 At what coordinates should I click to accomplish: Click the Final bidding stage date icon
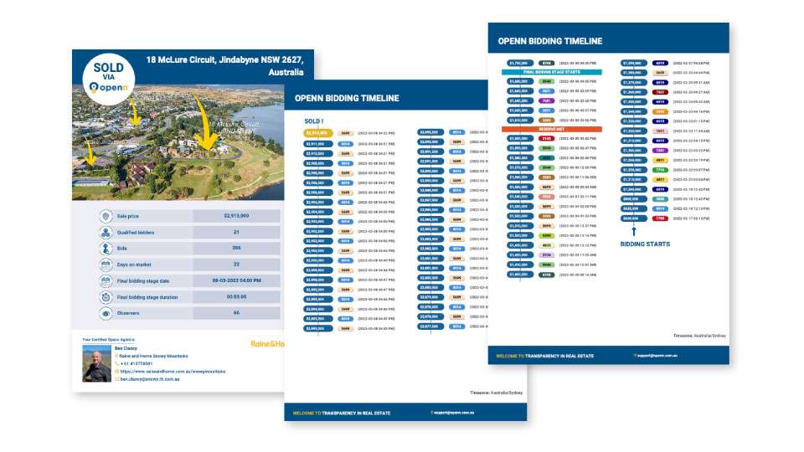tap(106, 281)
